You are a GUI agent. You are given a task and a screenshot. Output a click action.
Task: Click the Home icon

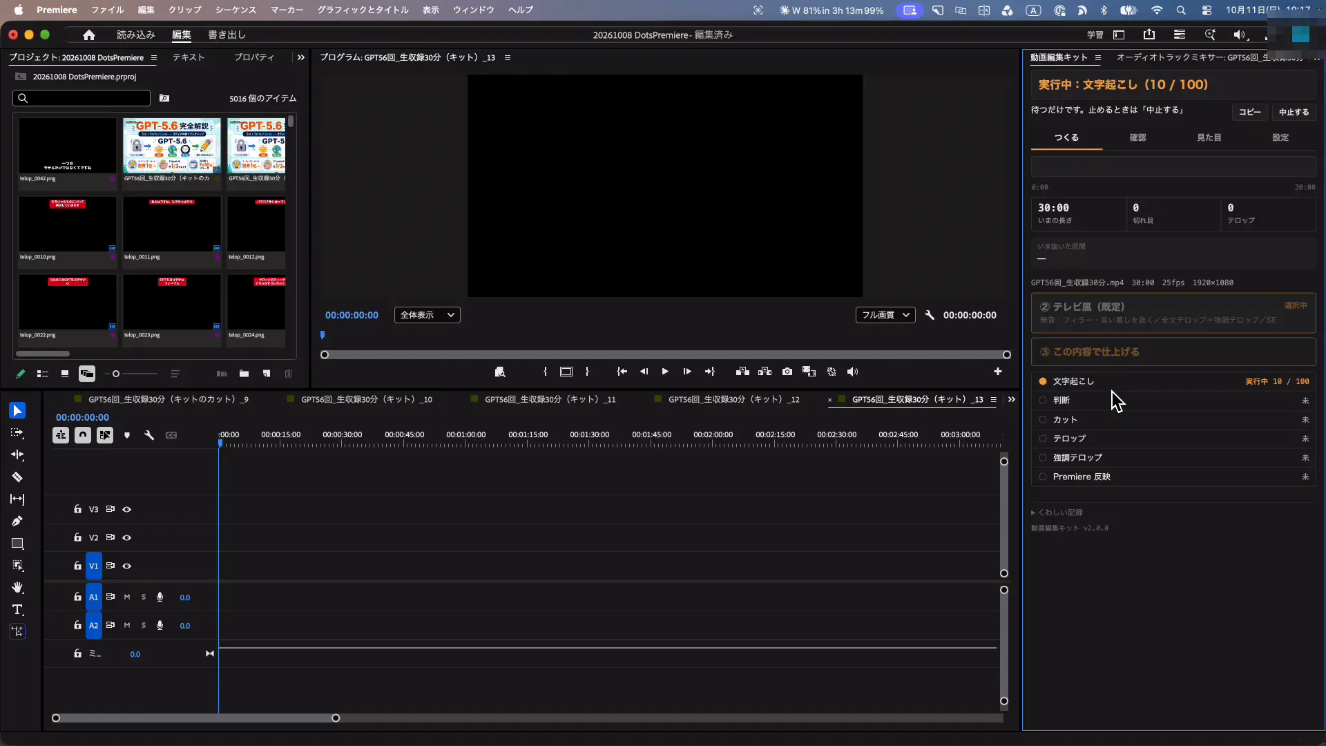click(x=89, y=35)
